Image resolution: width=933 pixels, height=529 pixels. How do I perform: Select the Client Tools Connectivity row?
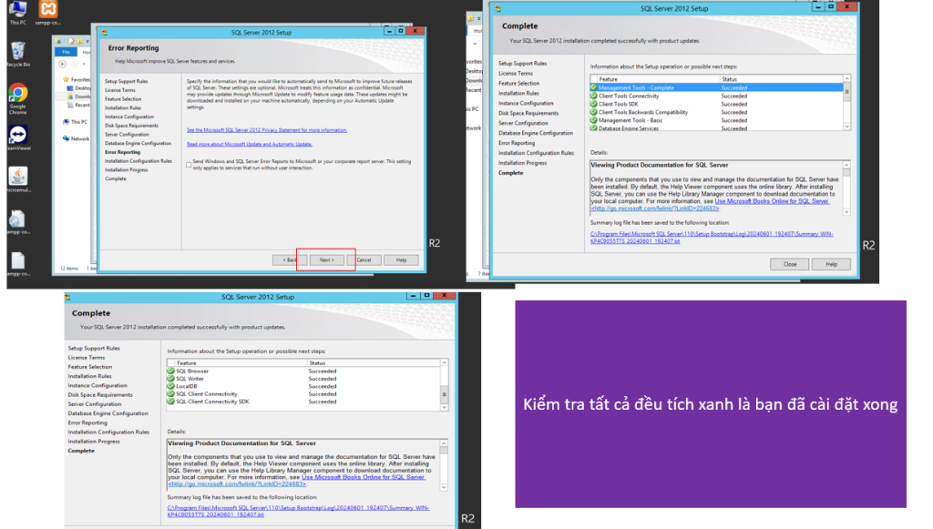716,96
